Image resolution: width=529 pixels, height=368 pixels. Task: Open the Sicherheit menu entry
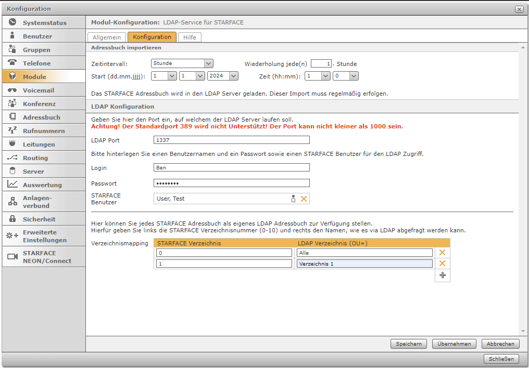[44, 219]
